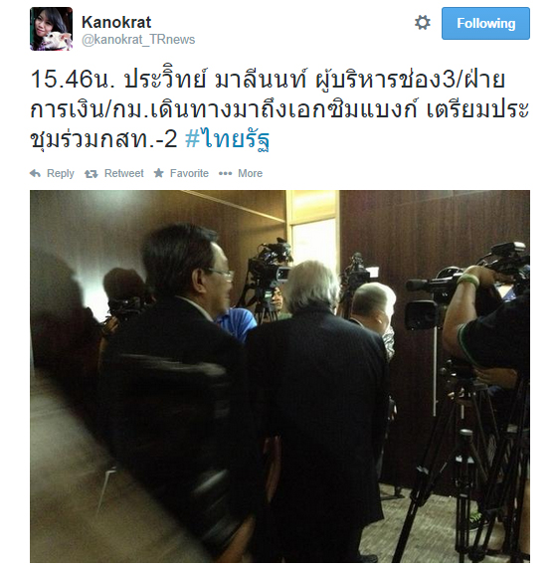Open the attached press conference photo
This screenshot has width=555, height=568.
pyautogui.click(x=279, y=376)
